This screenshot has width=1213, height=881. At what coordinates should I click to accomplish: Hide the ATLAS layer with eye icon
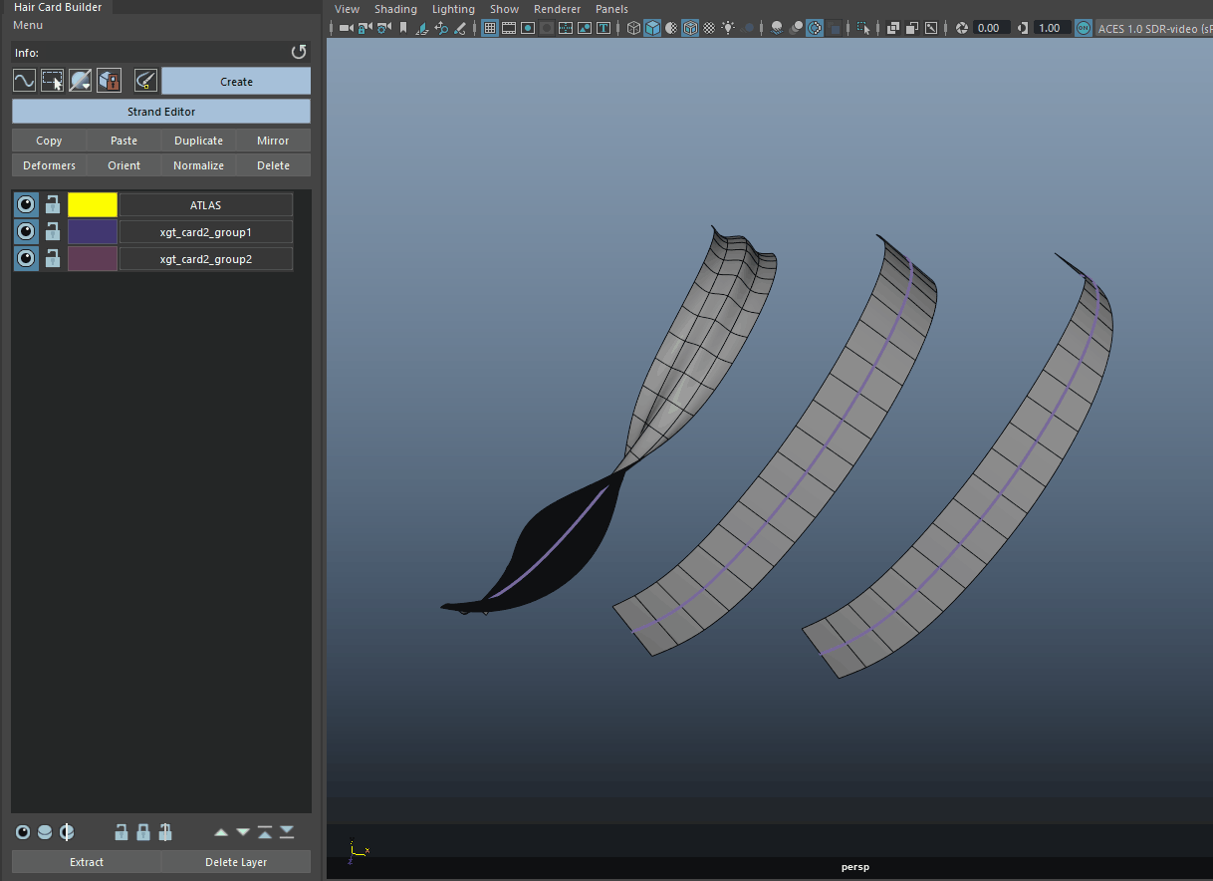coord(26,205)
